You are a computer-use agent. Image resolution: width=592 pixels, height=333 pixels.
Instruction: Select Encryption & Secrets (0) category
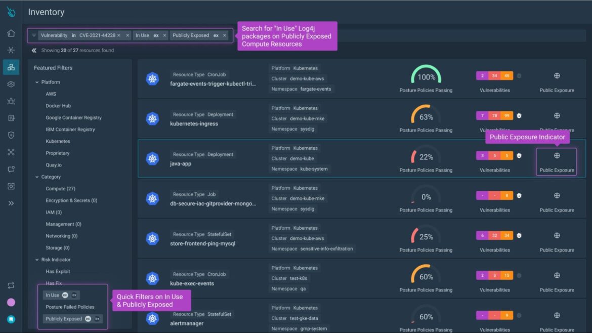pos(71,200)
